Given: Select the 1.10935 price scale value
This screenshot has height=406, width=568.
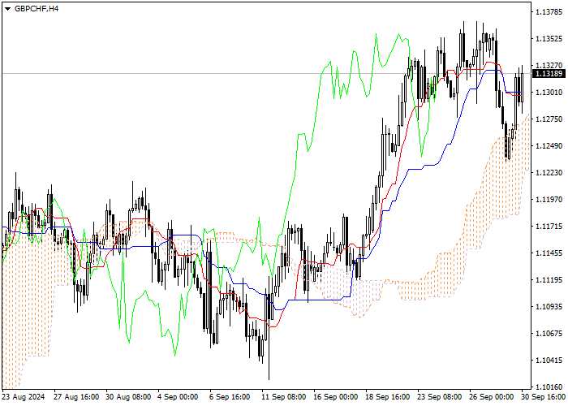Looking at the screenshot, I should coord(549,307).
